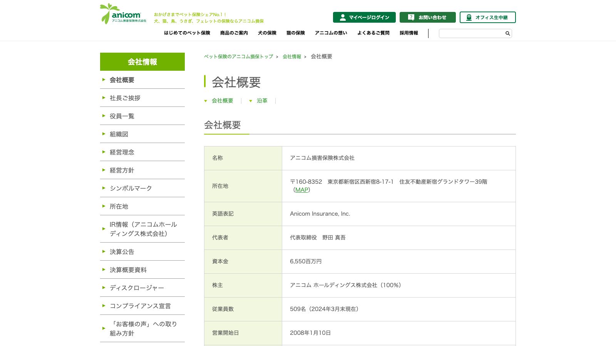The height and width of the screenshot is (346, 616).
Task: Open 経営理念 in sidebar
Action: pos(142,152)
